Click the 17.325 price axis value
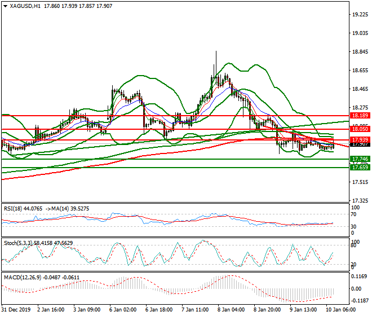 360,201
